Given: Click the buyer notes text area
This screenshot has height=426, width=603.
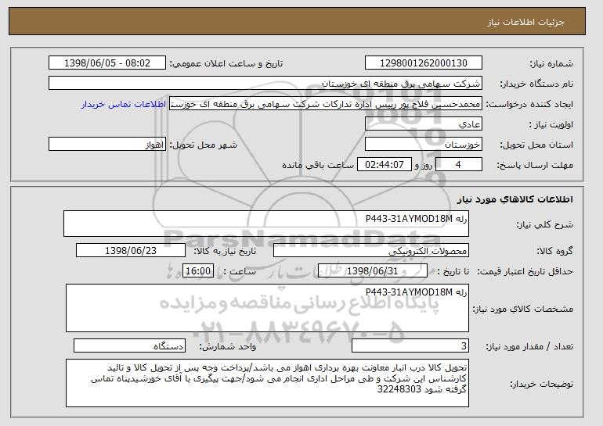Looking at the screenshot, I should (267, 383).
